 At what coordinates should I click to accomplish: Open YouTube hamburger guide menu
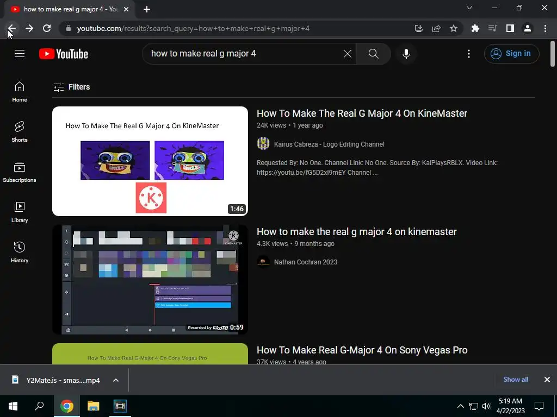(x=20, y=54)
